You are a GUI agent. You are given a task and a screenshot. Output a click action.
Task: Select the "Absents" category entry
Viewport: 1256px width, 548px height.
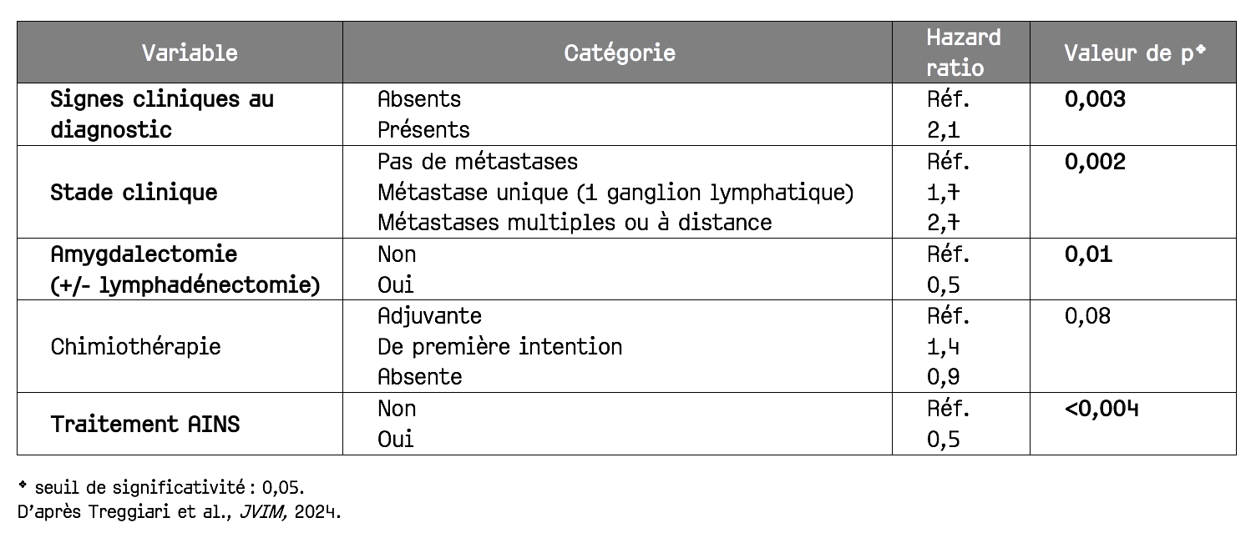(419, 99)
